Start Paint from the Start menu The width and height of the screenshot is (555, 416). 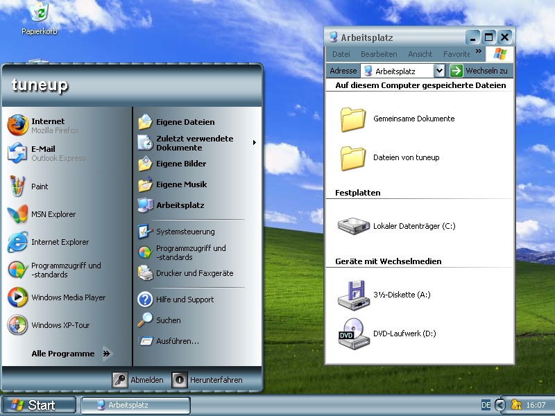pos(28,186)
